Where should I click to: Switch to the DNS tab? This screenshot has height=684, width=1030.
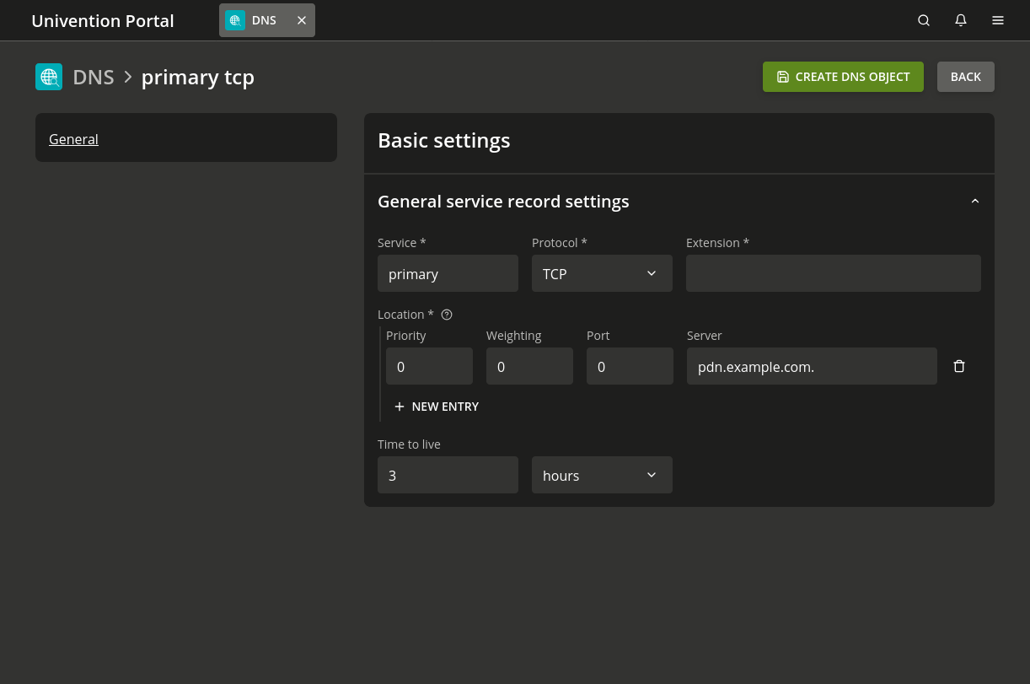264,20
